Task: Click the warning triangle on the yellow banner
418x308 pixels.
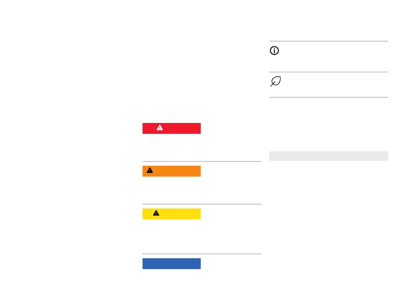Action: pyautogui.click(x=156, y=213)
